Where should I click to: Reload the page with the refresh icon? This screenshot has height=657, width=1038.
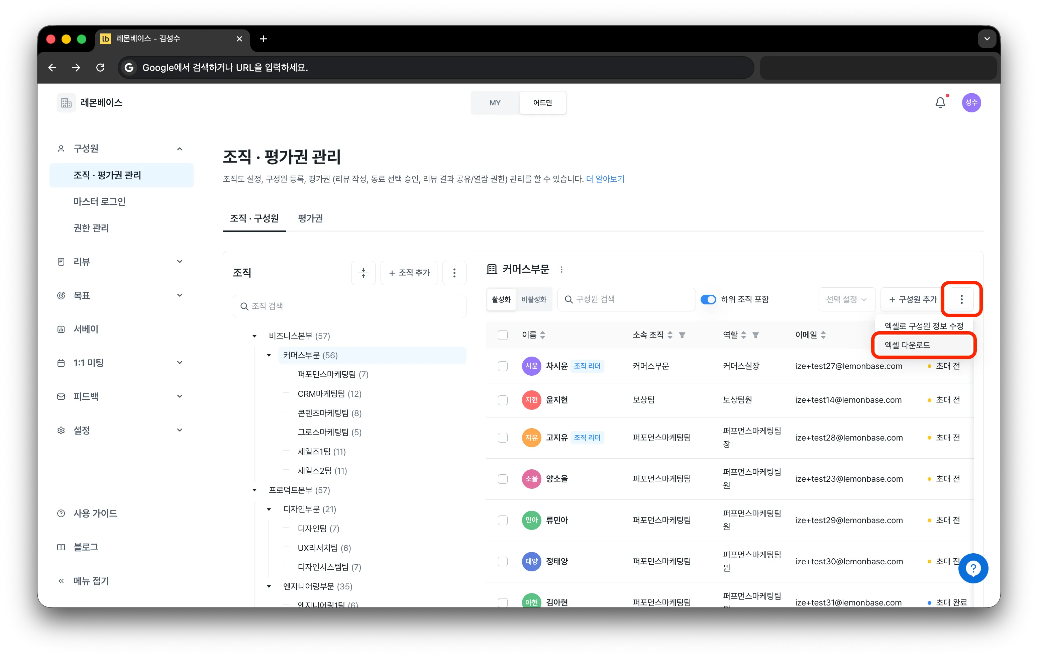pyautogui.click(x=100, y=67)
